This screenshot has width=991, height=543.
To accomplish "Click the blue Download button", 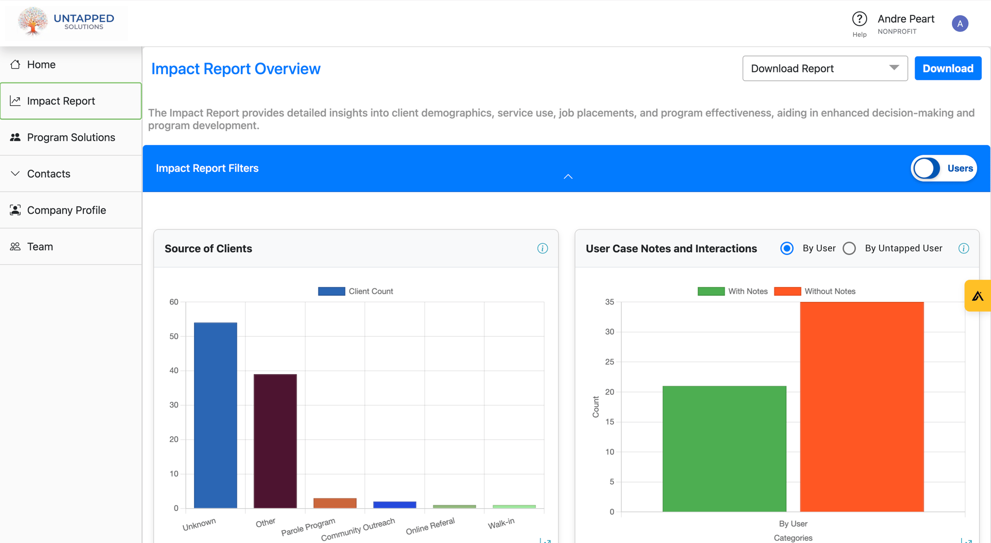I will pyautogui.click(x=948, y=68).
